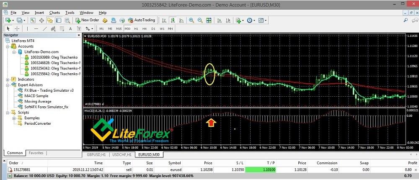Image resolution: width=419 pixels, height=180 pixels.
Task: Draw a Horizontal Line tool
Action: 36,28
